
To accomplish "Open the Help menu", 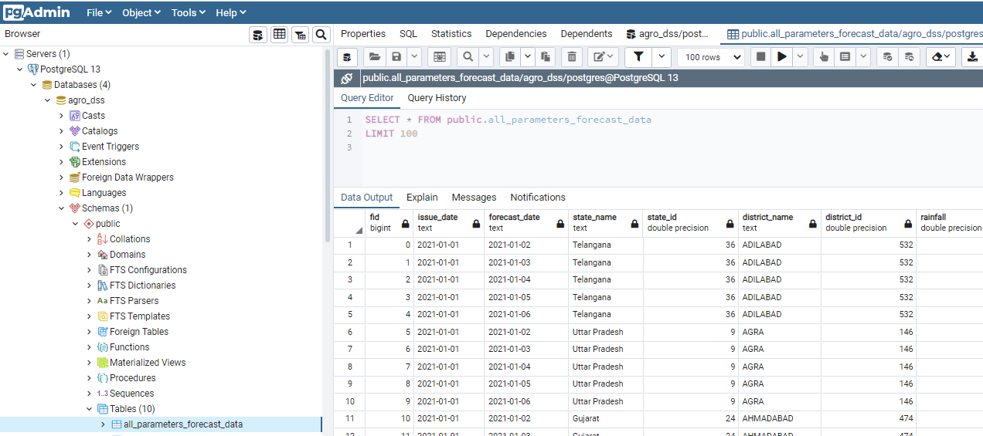I will click(x=230, y=12).
